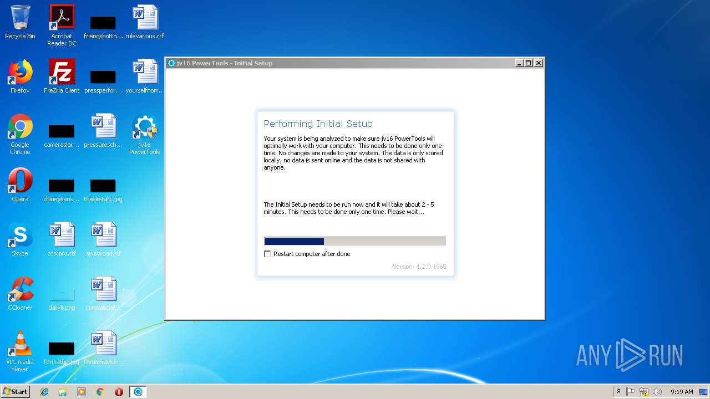Launch VLC media player shortcut

point(20,351)
